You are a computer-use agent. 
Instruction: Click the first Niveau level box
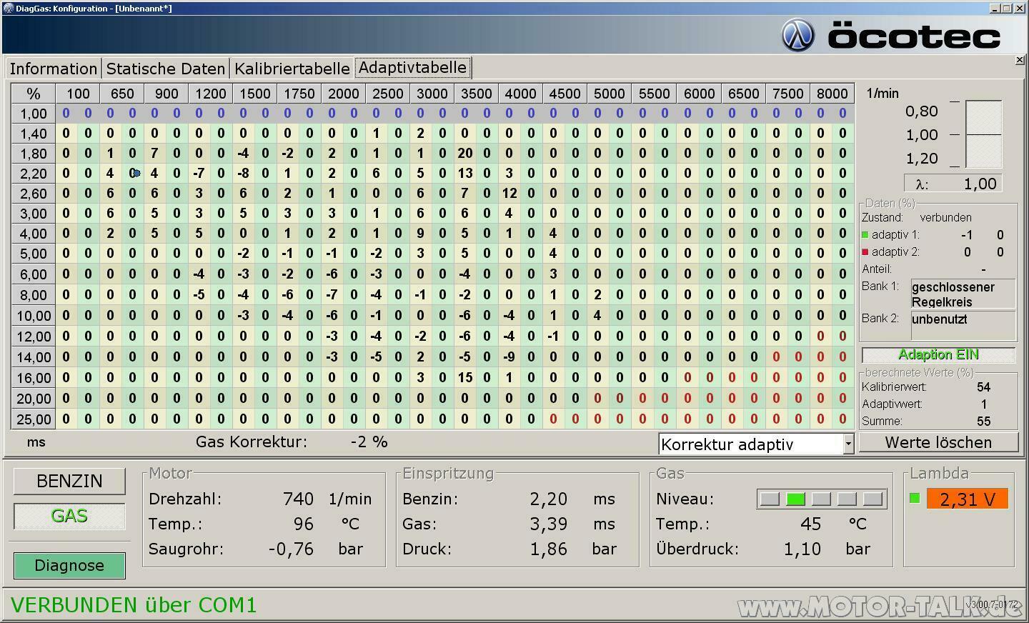(770, 499)
